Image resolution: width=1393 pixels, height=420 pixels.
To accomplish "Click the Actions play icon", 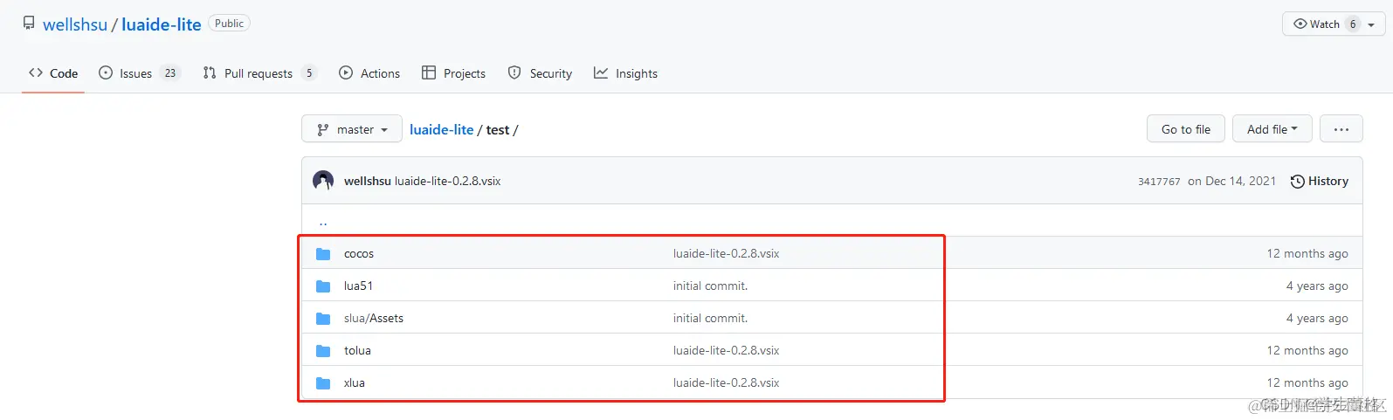I will (x=346, y=73).
